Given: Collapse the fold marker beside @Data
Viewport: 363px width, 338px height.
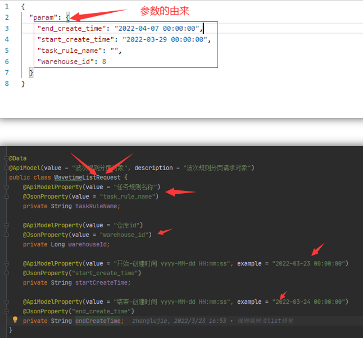Looking at the screenshot, I should pyautogui.click(x=7, y=158).
